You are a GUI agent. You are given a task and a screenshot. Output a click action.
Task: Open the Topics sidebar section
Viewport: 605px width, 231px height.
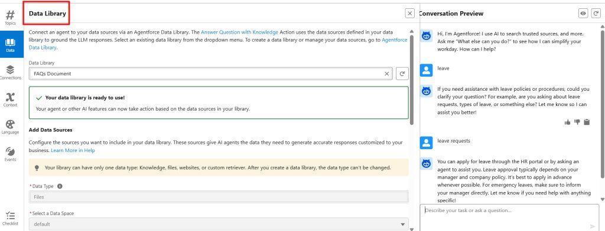pyautogui.click(x=11, y=18)
